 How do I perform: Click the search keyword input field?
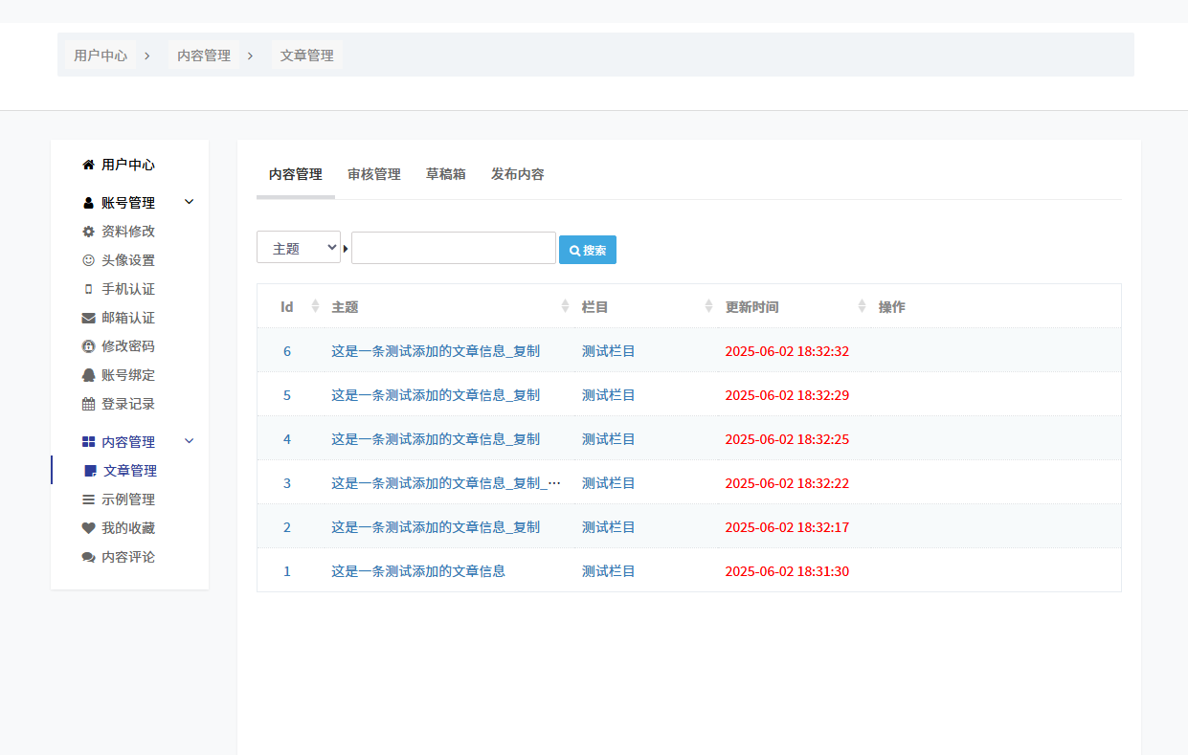point(454,248)
